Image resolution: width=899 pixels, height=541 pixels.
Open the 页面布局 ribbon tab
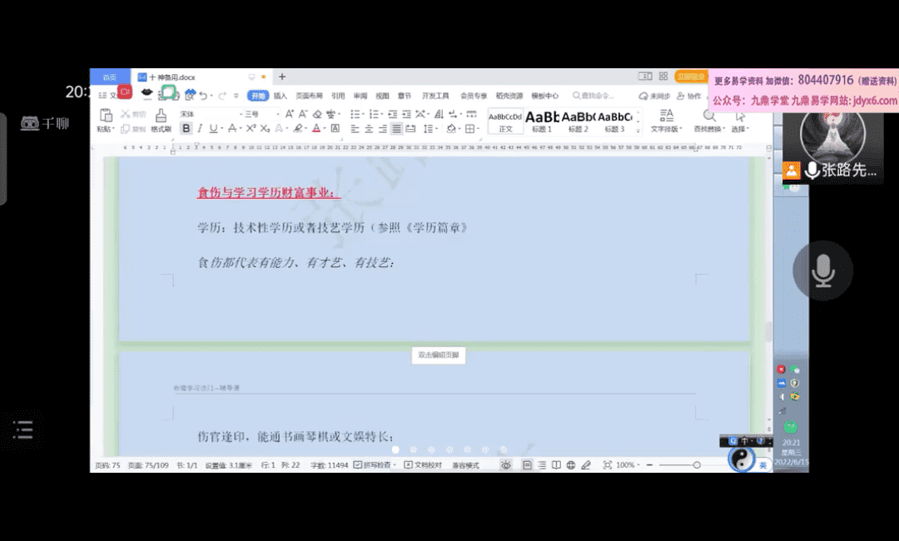click(308, 96)
